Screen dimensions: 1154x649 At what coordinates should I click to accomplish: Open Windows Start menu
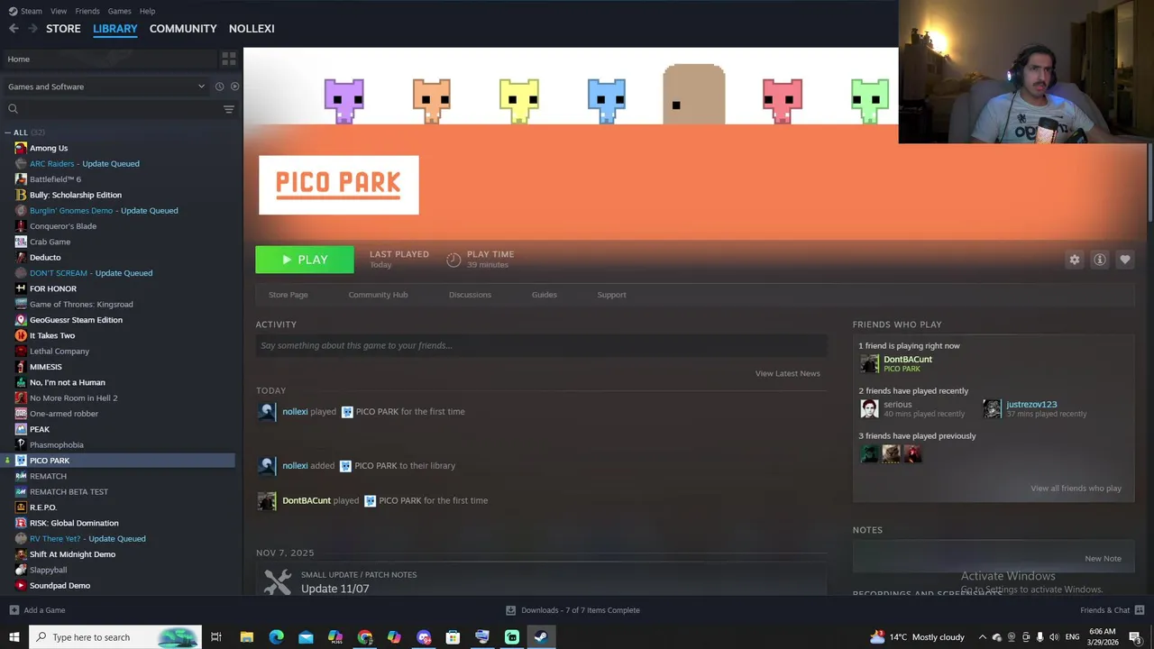coord(14,637)
